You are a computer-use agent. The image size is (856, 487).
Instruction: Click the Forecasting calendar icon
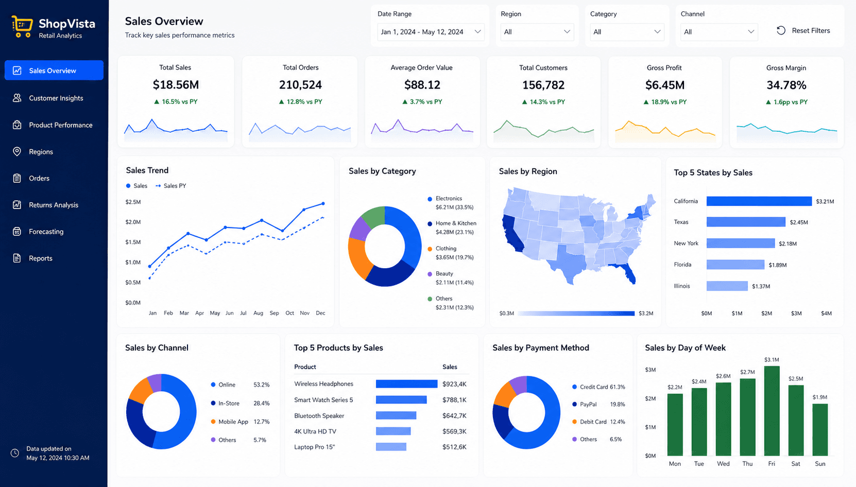tap(17, 232)
